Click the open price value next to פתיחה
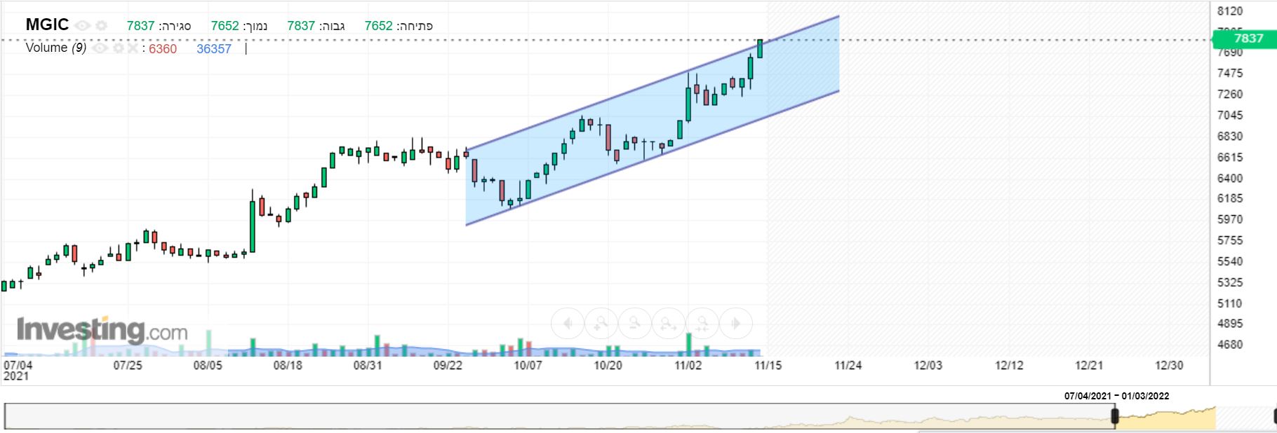The width and height of the screenshot is (1277, 433). click(x=378, y=26)
